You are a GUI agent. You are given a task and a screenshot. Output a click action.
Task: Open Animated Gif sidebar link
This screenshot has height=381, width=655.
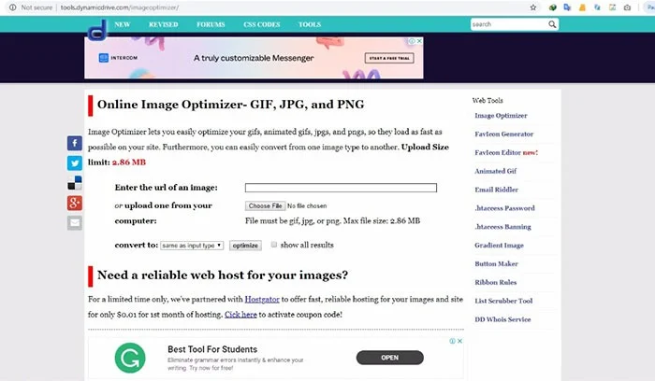click(x=495, y=171)
